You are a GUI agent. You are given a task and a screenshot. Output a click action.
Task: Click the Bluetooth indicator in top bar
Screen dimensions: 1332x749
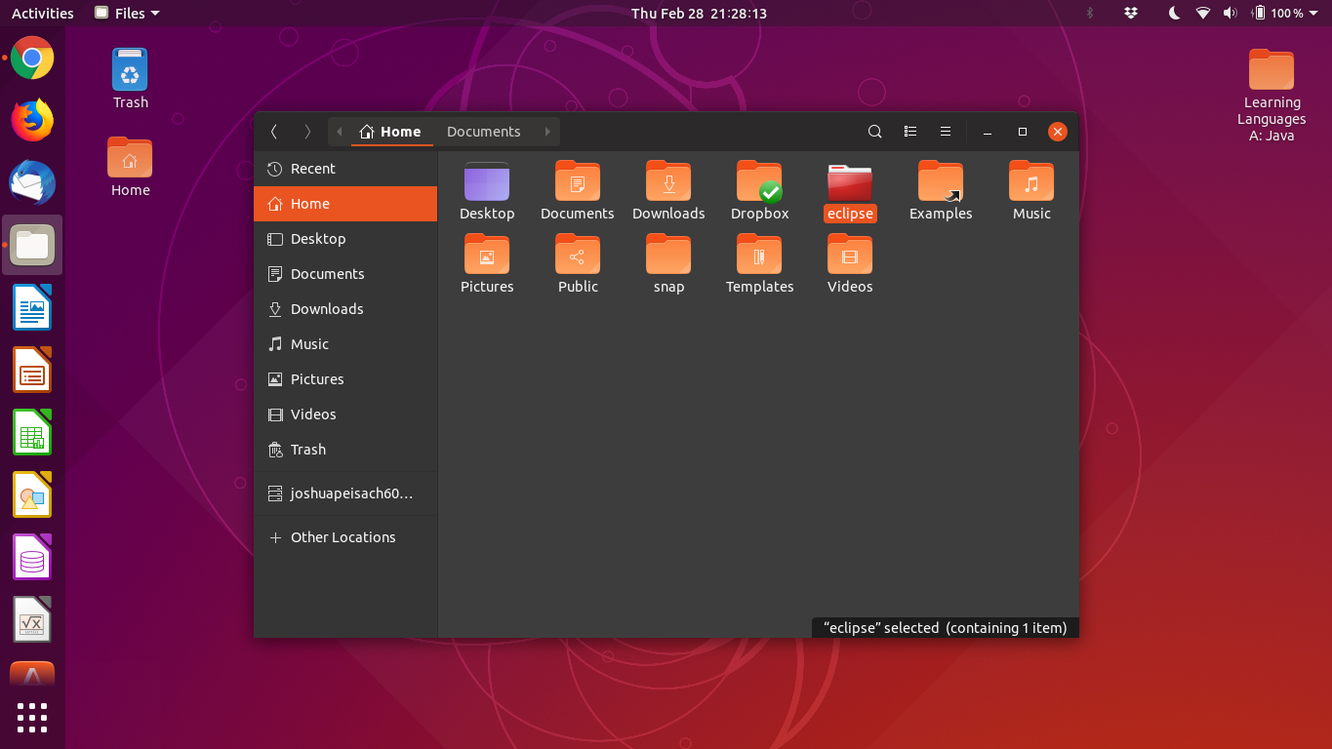coord(1090,14)
